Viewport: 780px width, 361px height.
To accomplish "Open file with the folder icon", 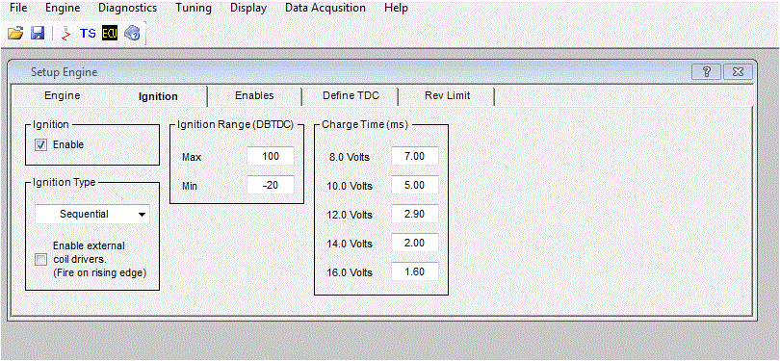I will click(x=16, y=34).
